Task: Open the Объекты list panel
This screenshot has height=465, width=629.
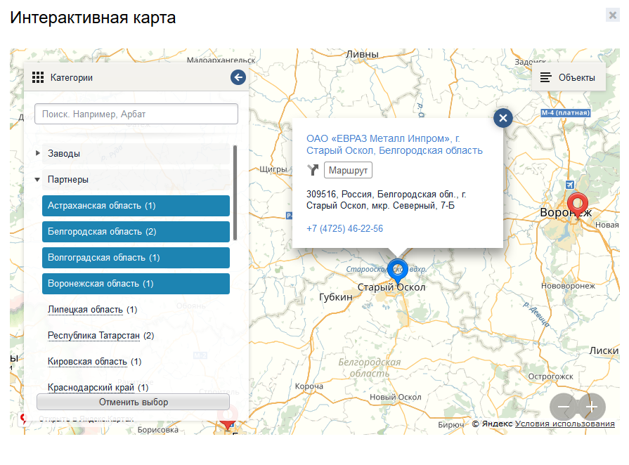Action: point(569,77)
